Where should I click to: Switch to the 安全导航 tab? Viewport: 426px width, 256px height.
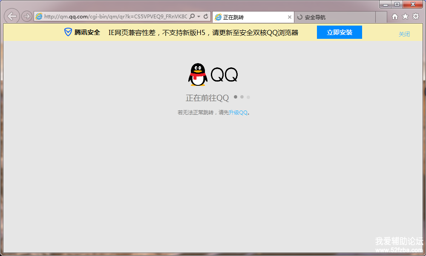(x=335, y=17)
